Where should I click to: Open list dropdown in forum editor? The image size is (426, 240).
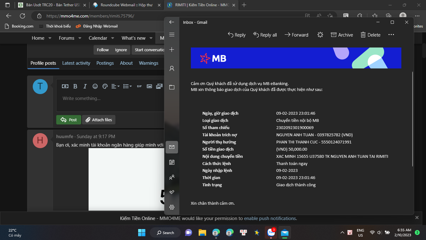pos(127,86)
